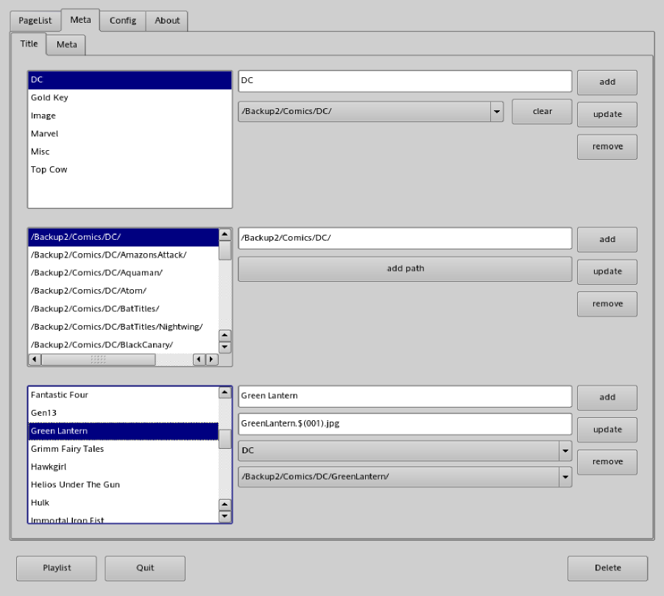Select /Backup2/Comics/DC/AmazonsAttack/ path row
Image resolution: width=664 pixels, height=596 pixels.
[x=124, y=255]
